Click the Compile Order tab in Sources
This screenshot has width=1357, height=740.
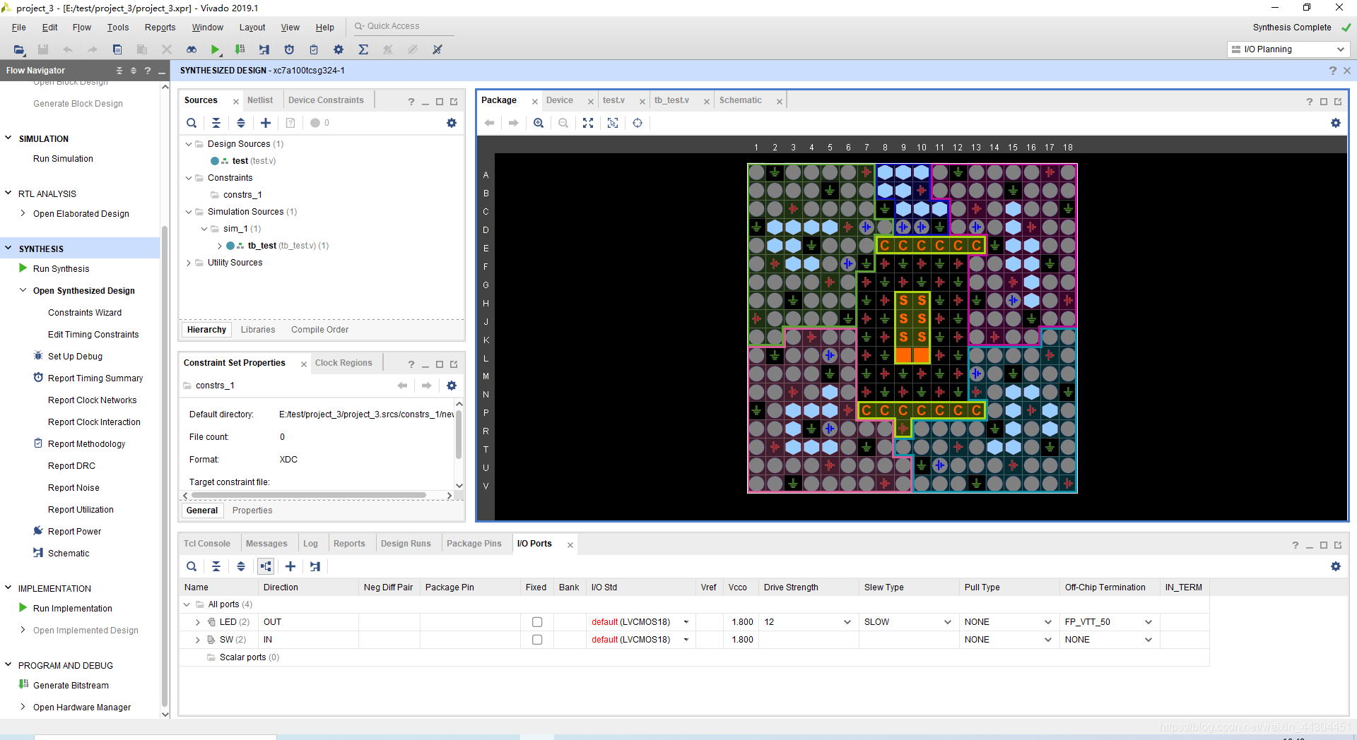[319, 330]
